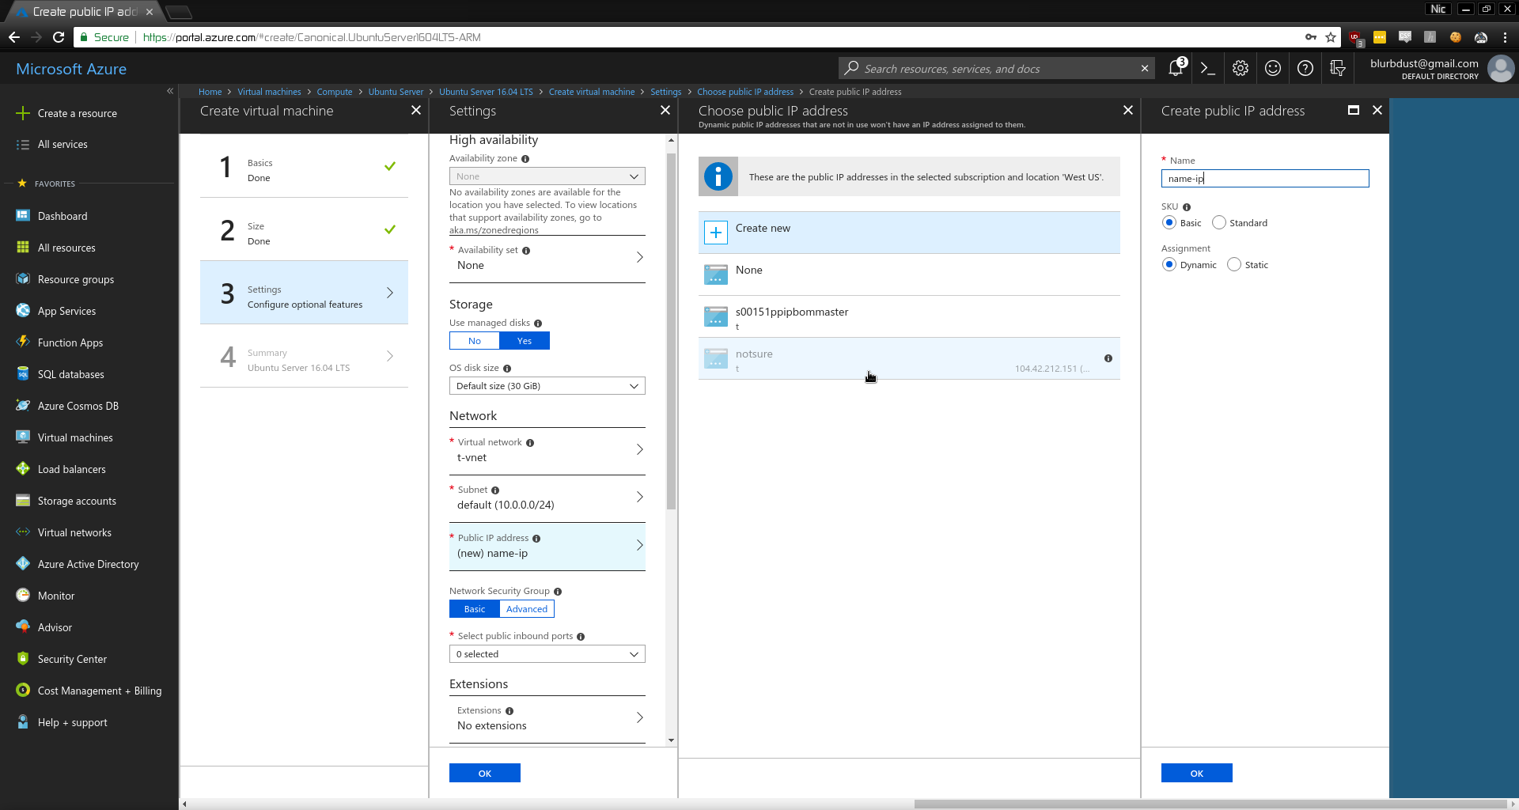
Task: Click the Azure Cosmos DB icon
Action: point(23,406)
